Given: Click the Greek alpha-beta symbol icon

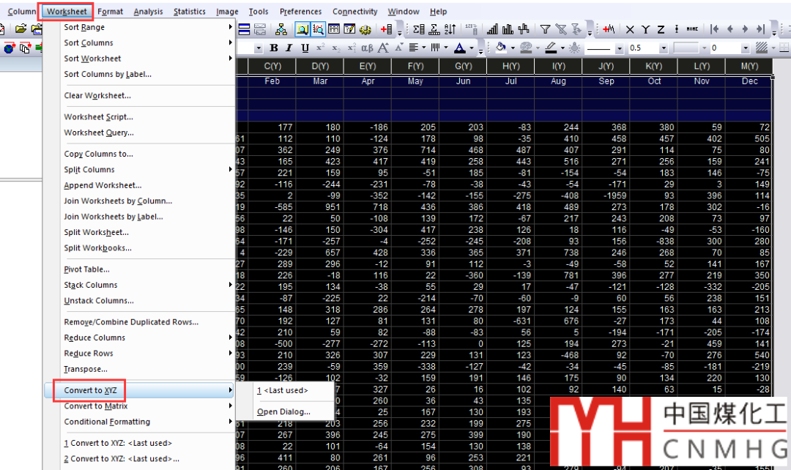Looking at the screenshot, I should point(367,48).
